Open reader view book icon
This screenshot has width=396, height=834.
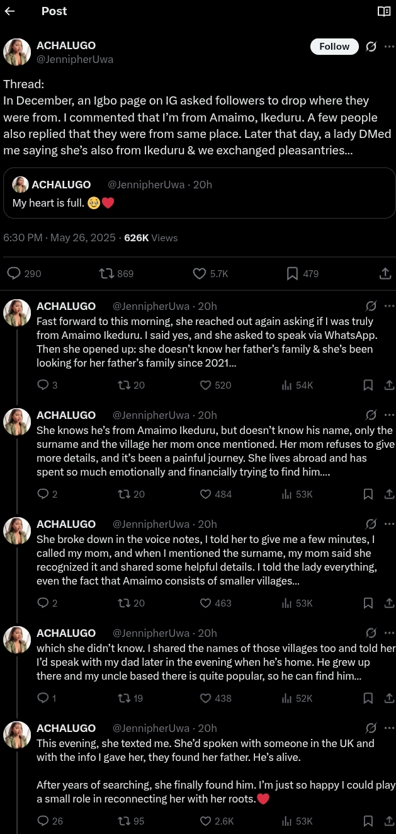click(383, 11)
